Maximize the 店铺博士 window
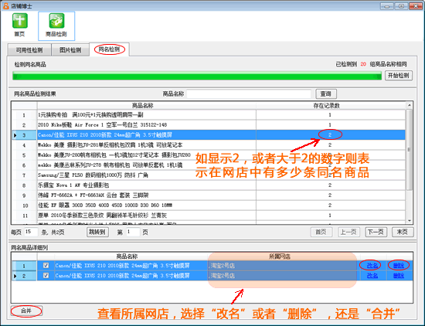Screen dimensions: 425x326 coord(401,6)
